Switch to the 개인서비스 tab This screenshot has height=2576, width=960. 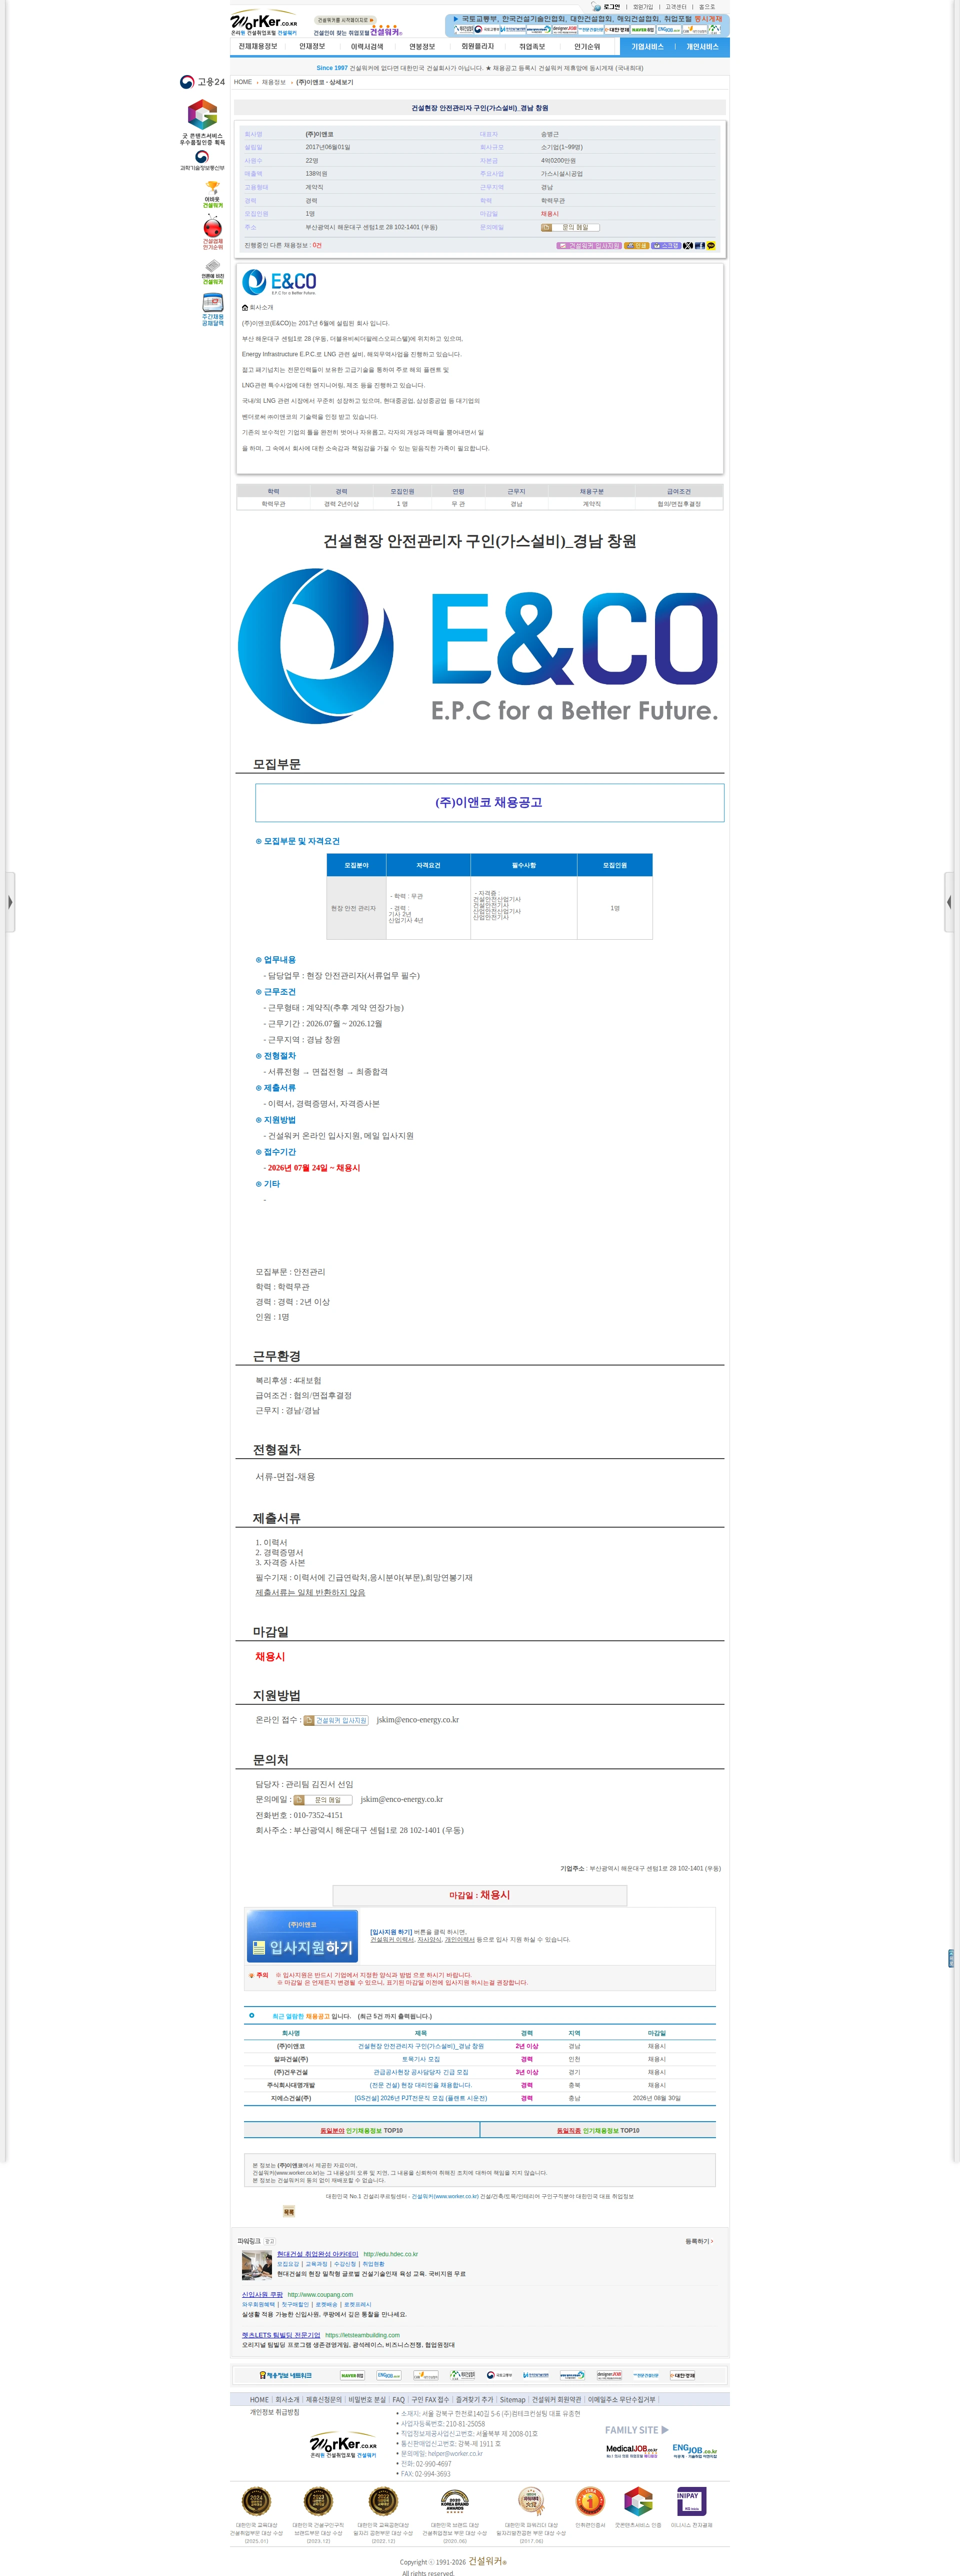click(702, 46)
